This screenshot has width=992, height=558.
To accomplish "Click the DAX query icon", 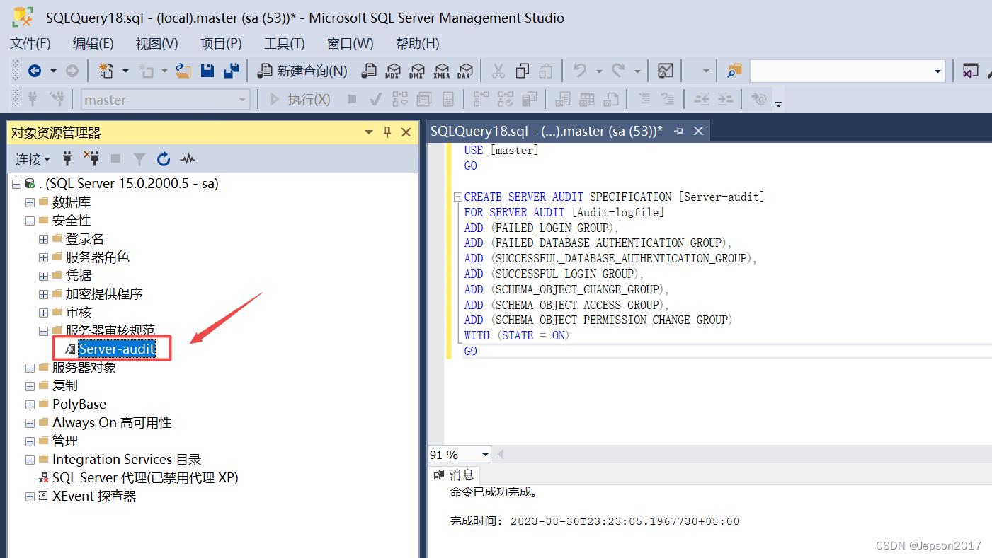I will [464, 71].
